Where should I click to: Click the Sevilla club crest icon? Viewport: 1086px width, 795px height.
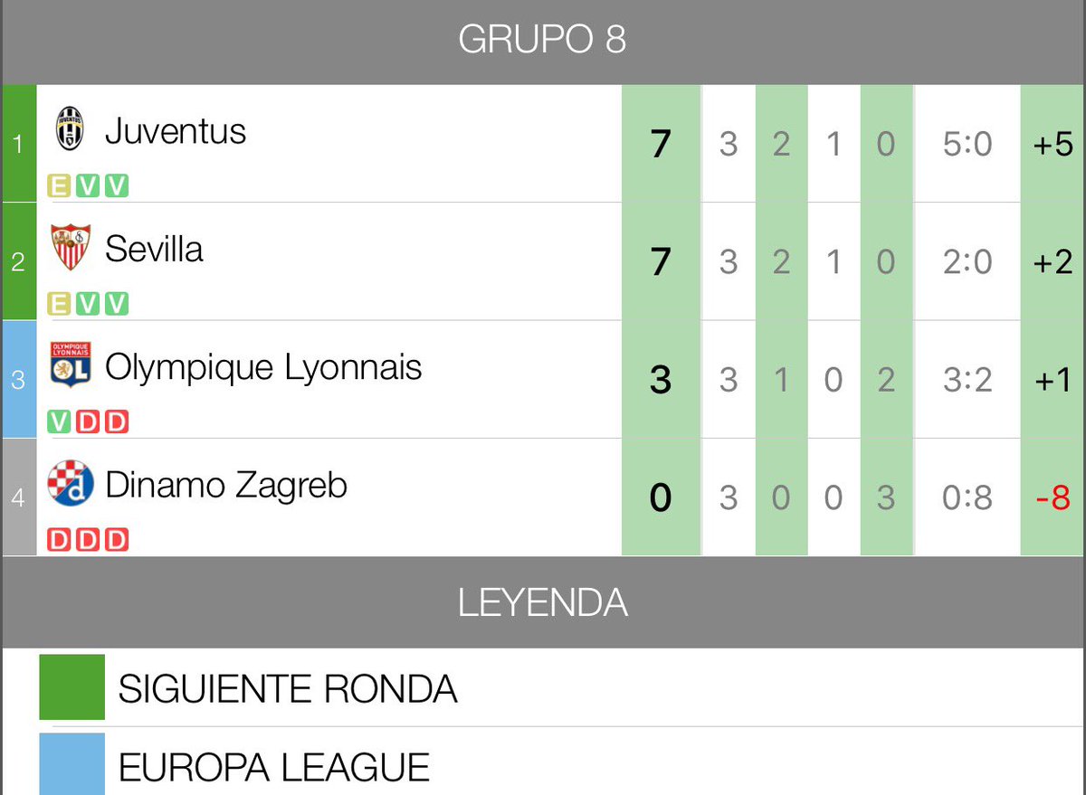click(70, 247)
